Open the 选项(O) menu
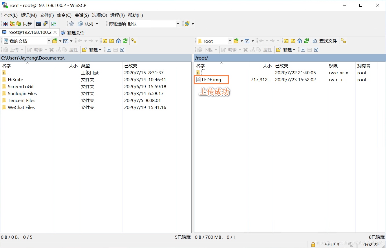Image resolution: width=386 pixels, height=248 pixels. point(100,15)
